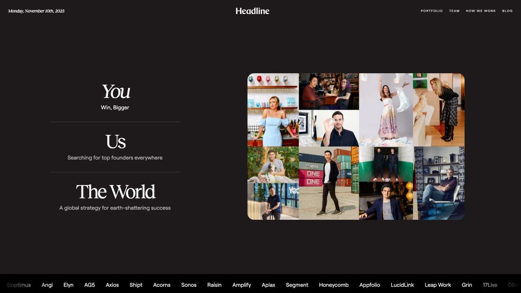
Task: Go to the Team page
Action: pos(454,11)
